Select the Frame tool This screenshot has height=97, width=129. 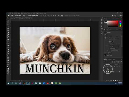click(x=8, y=31)
